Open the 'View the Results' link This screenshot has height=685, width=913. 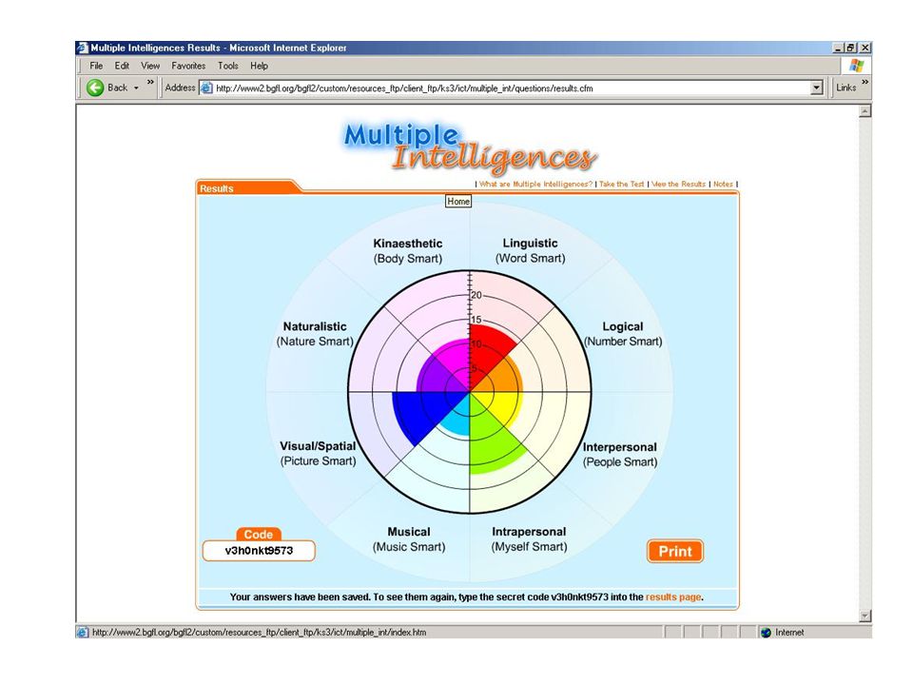678,184
